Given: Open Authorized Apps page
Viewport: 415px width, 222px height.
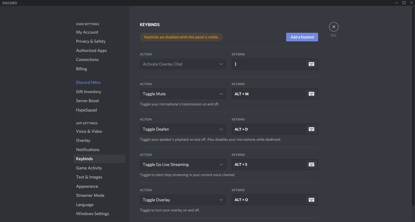Looking at the screenshot, I should [99, 50].
